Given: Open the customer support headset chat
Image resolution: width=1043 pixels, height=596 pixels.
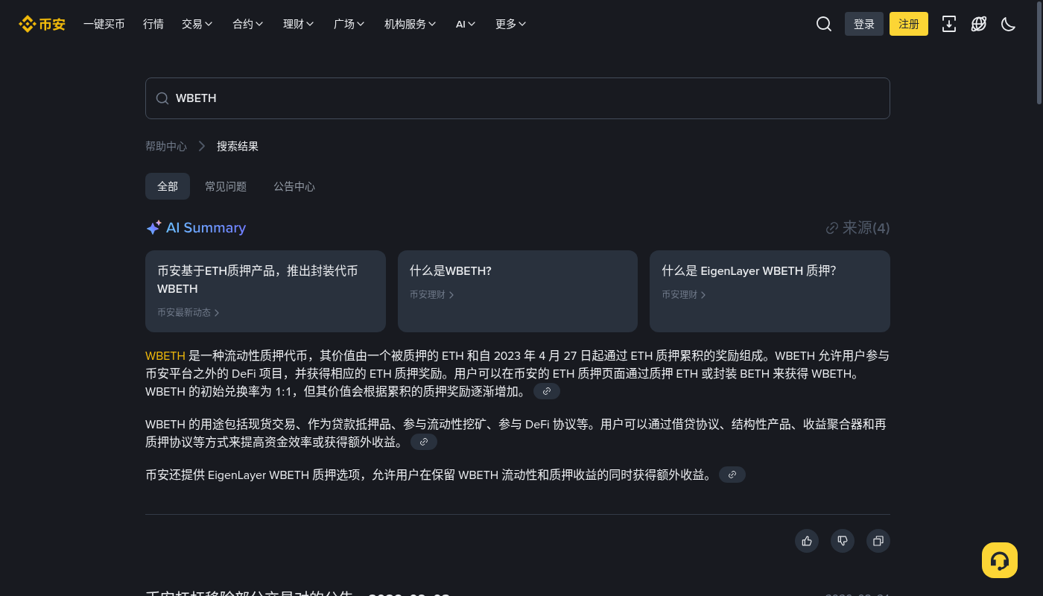Looking at the screenshot, I should pyautogui.click(x=1000, y=560).
